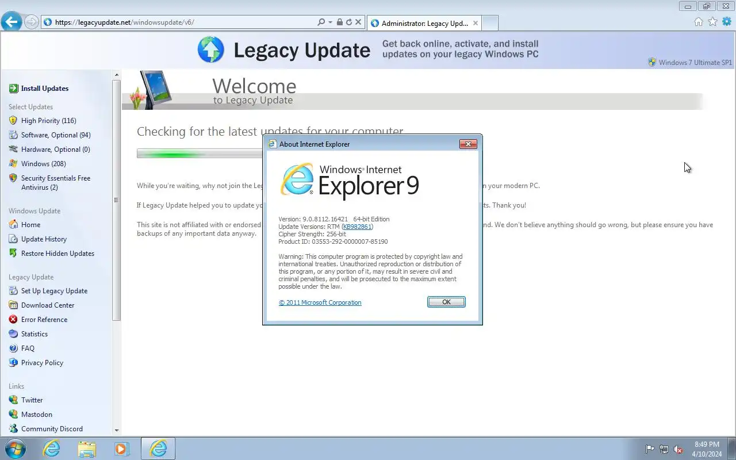Click the Stop loading X icon
Viewport: 736px width, 460px height.
tap(358, 22)
